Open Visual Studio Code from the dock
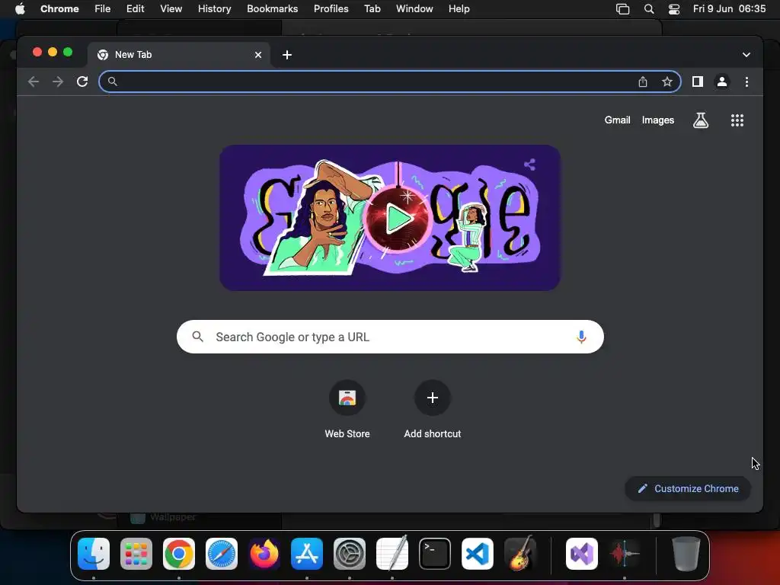Screen dimensions: 780x585 point(478,554)
